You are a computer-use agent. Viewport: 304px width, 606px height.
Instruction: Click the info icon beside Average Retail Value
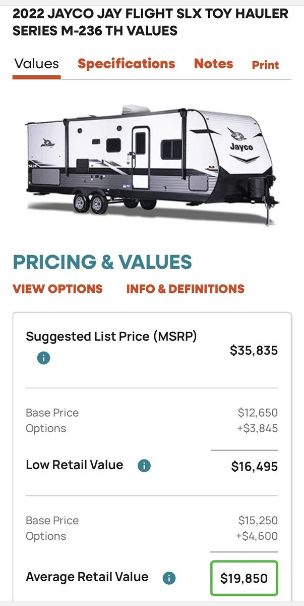click(x=169, y=578)
